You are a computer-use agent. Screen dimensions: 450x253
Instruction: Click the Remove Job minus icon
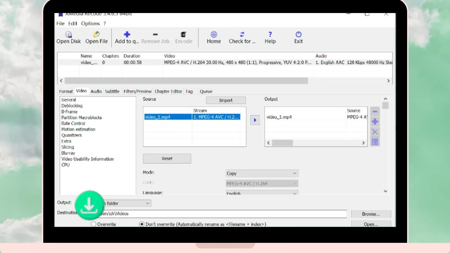[x=155, y=34]
